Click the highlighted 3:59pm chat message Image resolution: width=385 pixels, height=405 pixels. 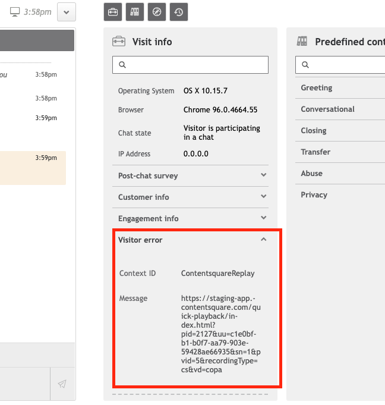[33, 168]
